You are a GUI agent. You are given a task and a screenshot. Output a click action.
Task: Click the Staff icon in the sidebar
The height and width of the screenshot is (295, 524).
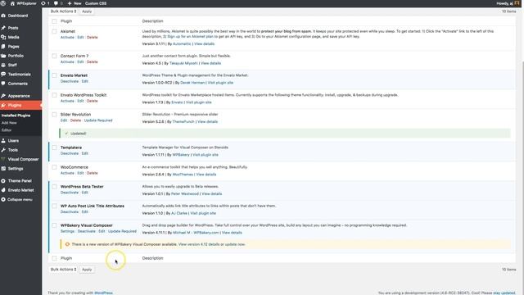tap(3, 65)
